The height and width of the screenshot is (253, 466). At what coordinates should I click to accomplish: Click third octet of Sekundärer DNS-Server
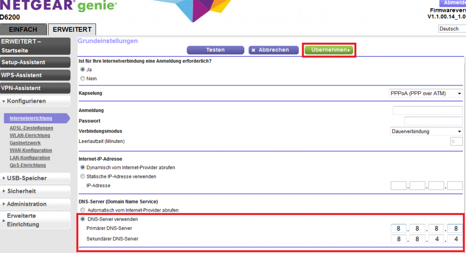[436, 239]
